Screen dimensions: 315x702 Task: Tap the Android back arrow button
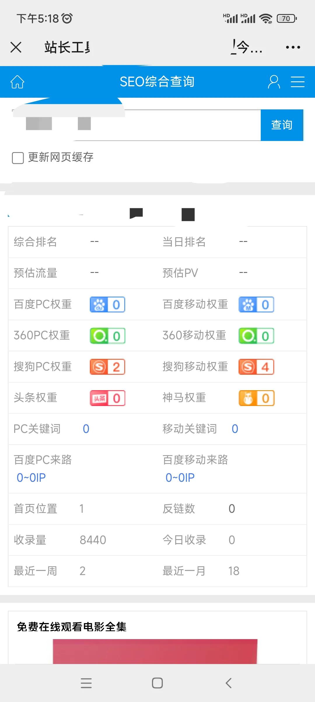coord(229,683)
